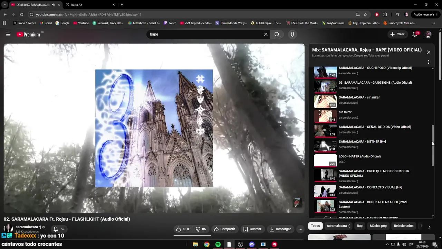Select the Relacionados filter chip
The width and height of the screenshot is (442, 249).
coord(404,226)
